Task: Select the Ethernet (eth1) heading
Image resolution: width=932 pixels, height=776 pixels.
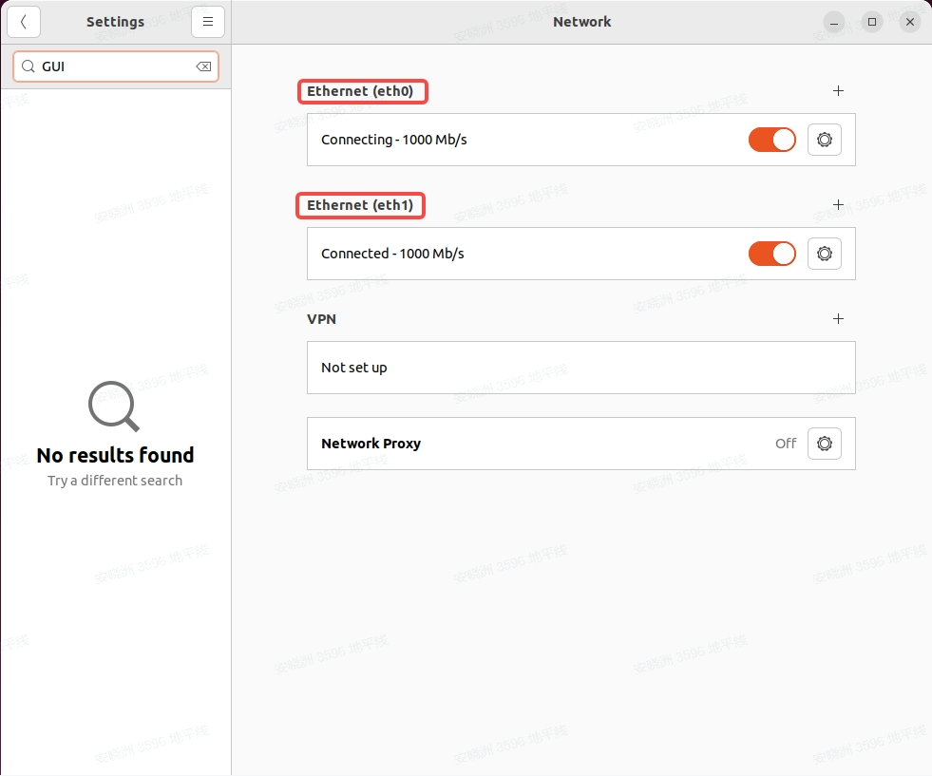Action: (x=360, y=205)
